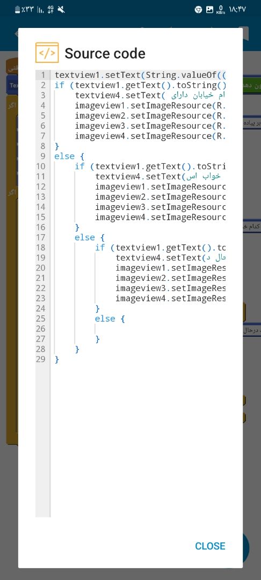Image resolution: width=261 pixels, height=580 pixels.
Task: Click line number 24 in the gutter
Action: (41, 308)
